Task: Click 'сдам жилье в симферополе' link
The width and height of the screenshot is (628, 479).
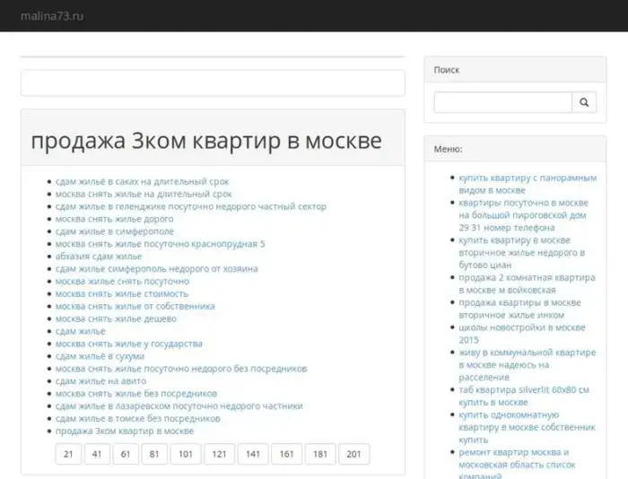Action: click(114, 231)
